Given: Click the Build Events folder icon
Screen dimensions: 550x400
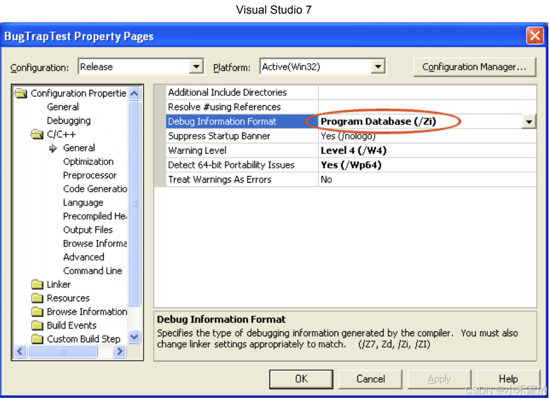Looking at the screenshot, I should pos(37,325).
